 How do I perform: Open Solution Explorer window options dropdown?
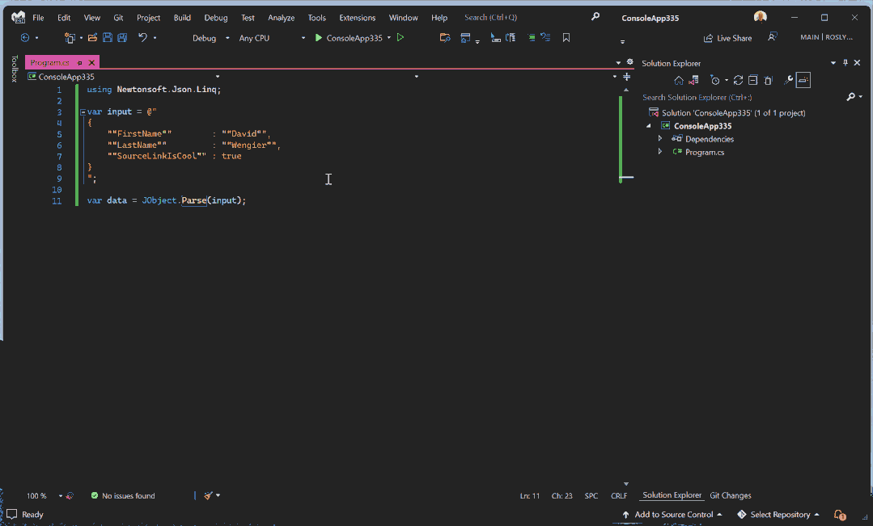click(x=833, y=63)
